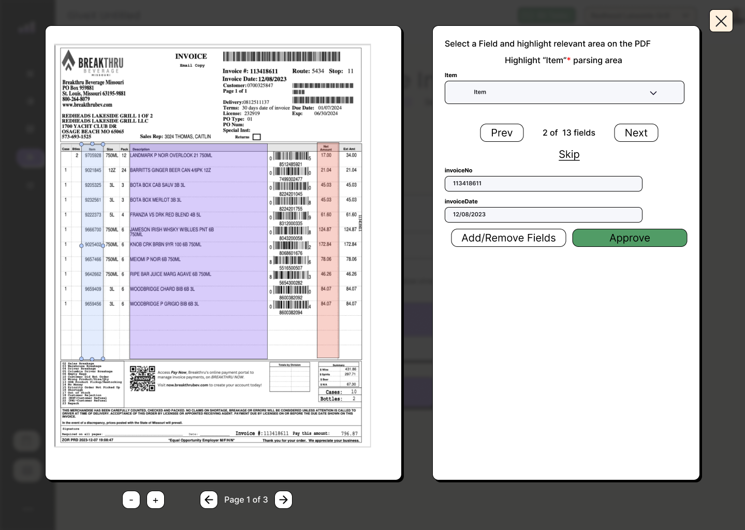Go to the previous invoice page
This screenshot has height=530, width=745.
[209, 499]
